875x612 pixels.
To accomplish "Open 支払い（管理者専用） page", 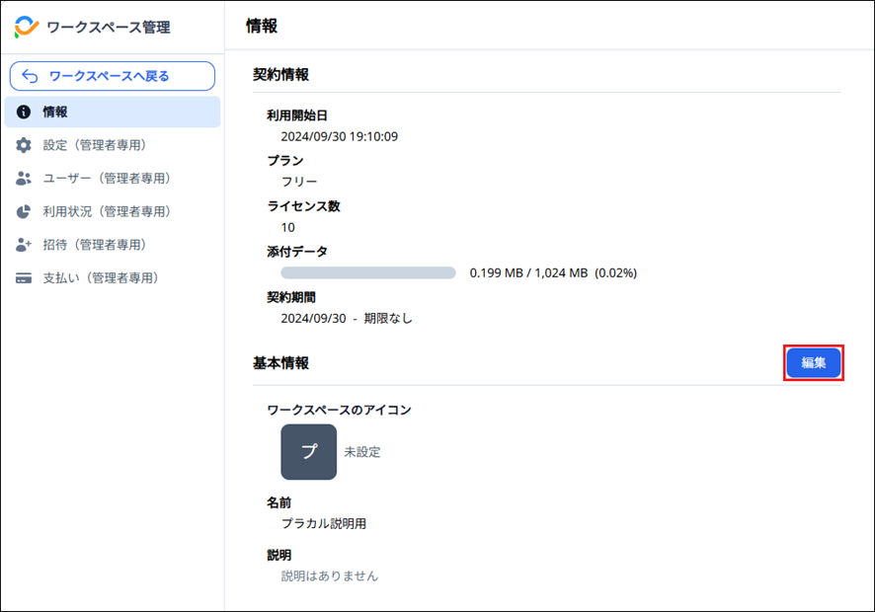I will click(x=101, y=278).
